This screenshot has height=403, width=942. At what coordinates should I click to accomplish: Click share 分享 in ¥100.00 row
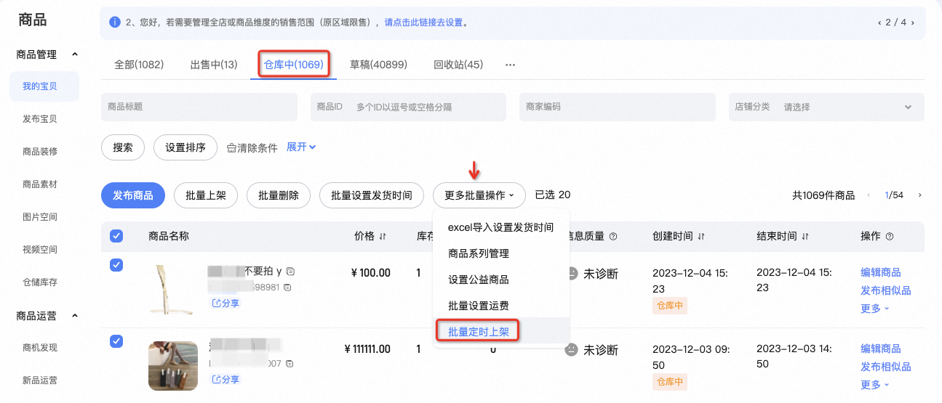coord(225,303)
